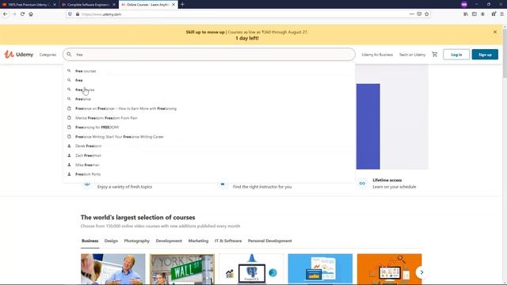Open Teach on Udemy link

(412, 55)
